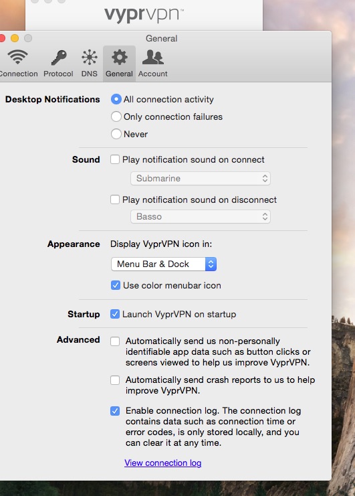This screenshot has width=355, height=496.
Task: Click the Display VyprVPN icon in: text
Action: [161, 244]
